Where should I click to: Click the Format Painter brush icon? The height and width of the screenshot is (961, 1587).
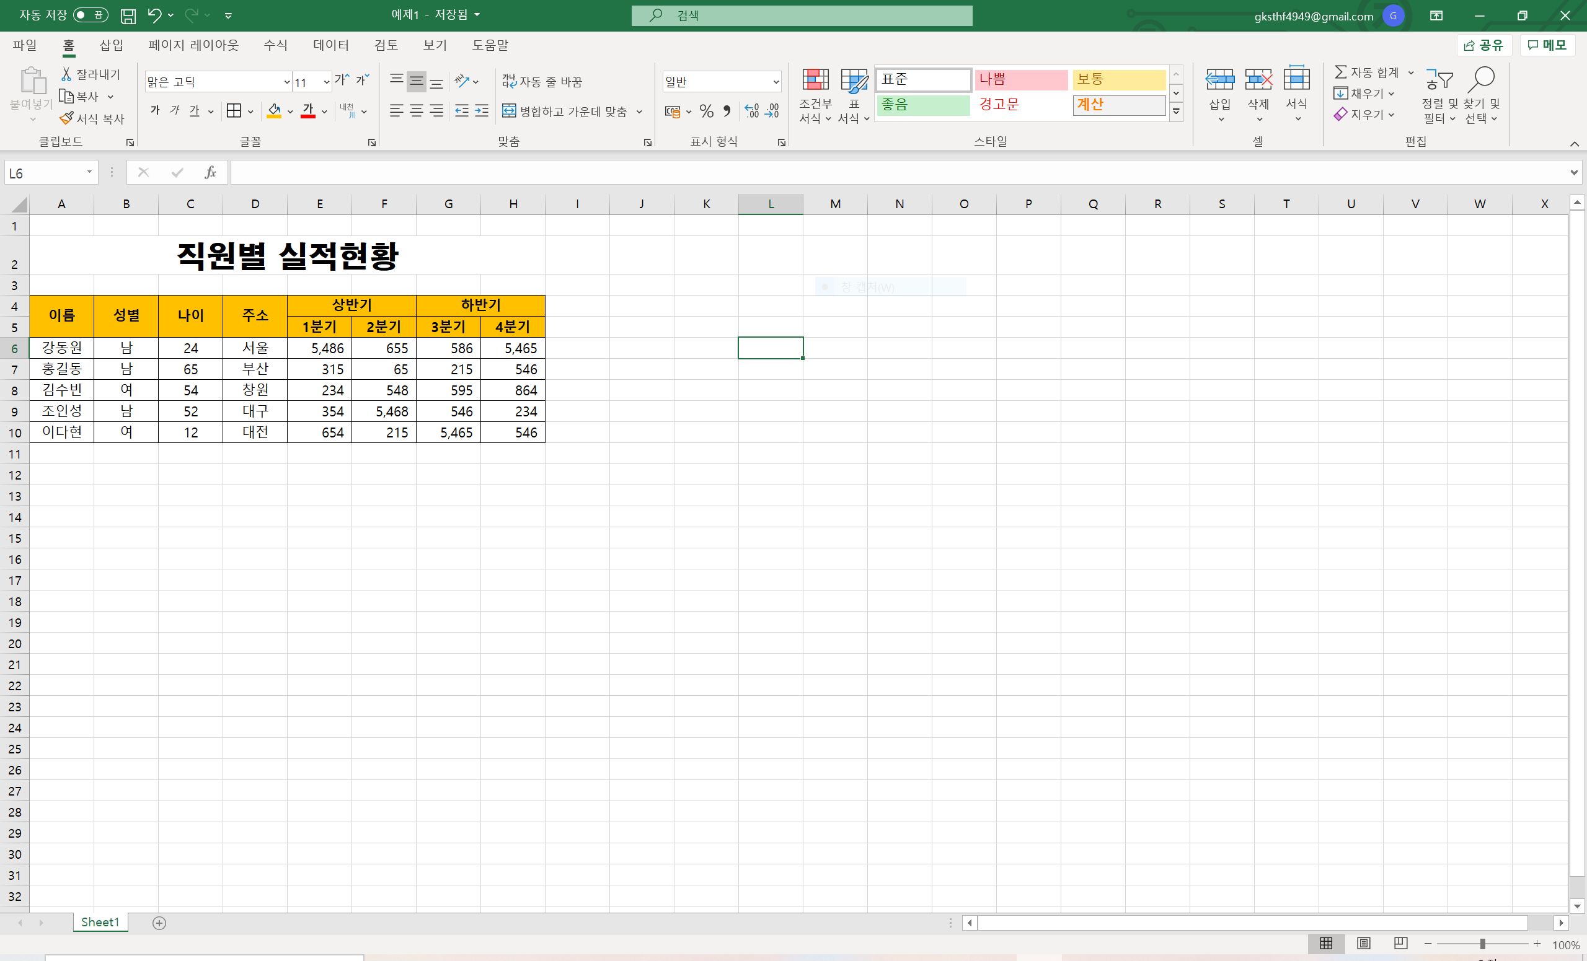66,118
